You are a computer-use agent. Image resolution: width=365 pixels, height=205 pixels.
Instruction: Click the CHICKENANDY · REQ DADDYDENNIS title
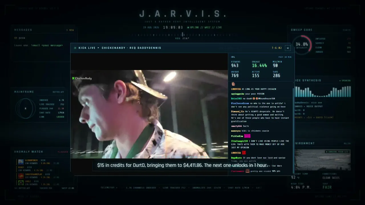[131, 48]
